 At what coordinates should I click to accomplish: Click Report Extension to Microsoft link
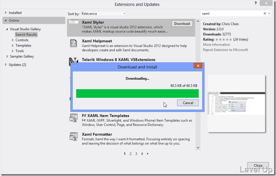(225, 50)
